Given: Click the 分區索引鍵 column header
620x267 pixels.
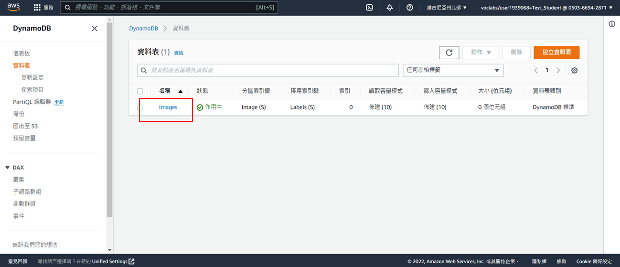Looking at the screenshot, I should point(256,91).
